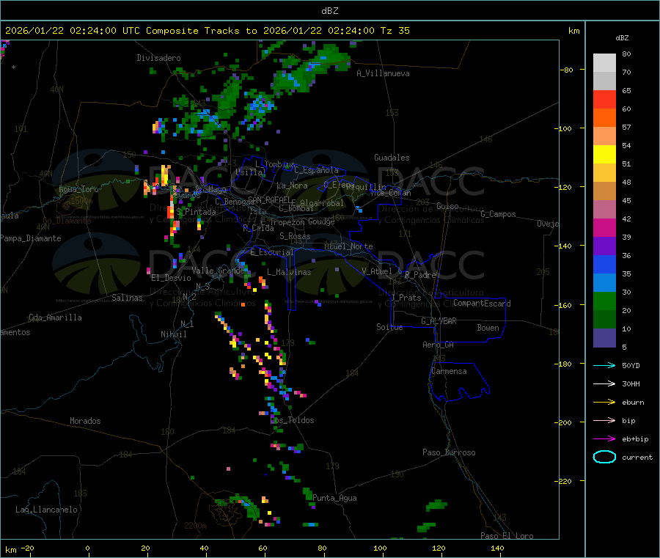Viewport: 660px width, 558px height.
Task: Click the 39 dBZ magenta color swatch
Action: [604, 227]
